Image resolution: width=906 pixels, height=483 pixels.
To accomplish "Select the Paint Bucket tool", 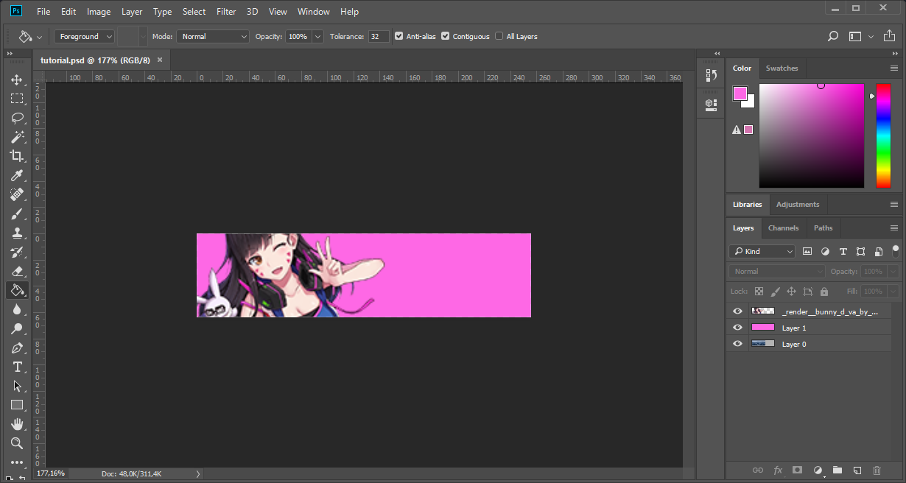I will coord(16,290).
